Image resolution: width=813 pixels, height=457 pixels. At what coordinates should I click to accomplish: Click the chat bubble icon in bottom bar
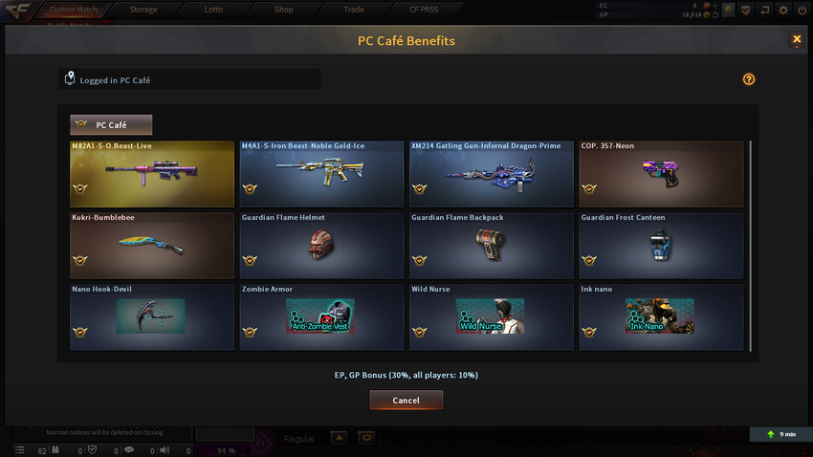point(129,450)
